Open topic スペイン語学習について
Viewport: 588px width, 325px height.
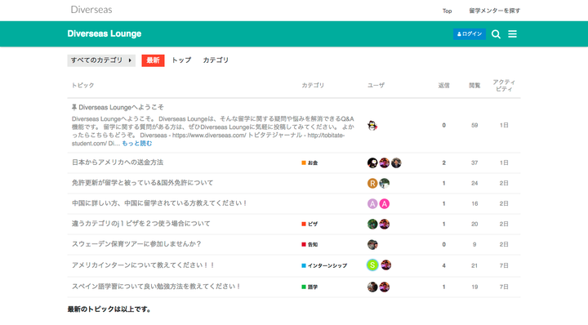[x=156, y=287]
